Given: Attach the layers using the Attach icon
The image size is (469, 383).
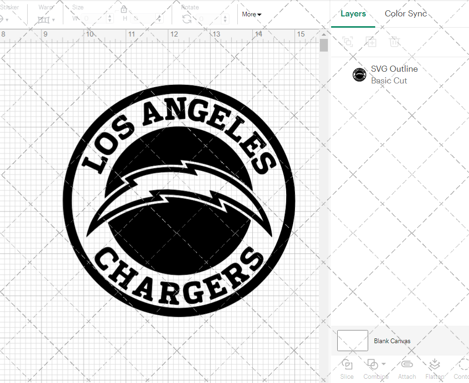Looking at the screenshot, I should 407,368.
